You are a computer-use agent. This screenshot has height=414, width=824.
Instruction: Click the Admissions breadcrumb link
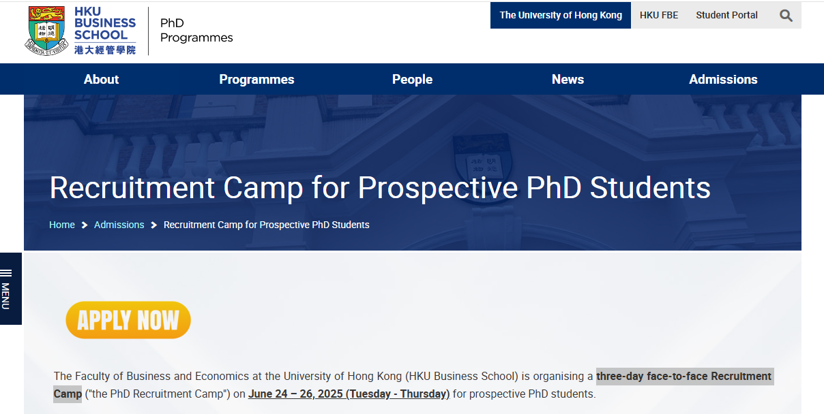pos(119,225)
